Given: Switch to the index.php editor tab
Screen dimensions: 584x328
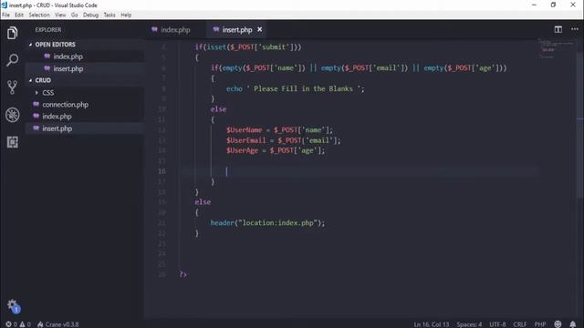Looking at the screenshot, I should click(175, 29).
